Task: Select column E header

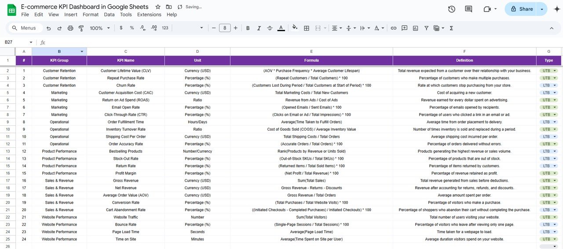Action: pyautogui.click(x=311, y=51)
